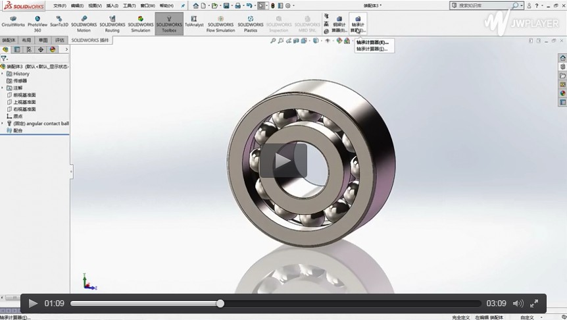Click the TolAnalyst icon
567x320 pixels.
194,23
